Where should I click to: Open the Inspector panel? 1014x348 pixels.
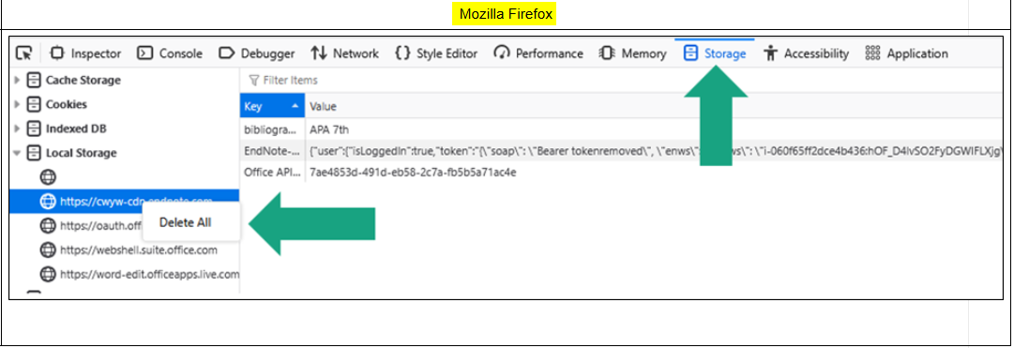(86, 53)
